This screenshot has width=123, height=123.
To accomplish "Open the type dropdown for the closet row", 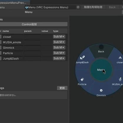I will coord(59,36).
